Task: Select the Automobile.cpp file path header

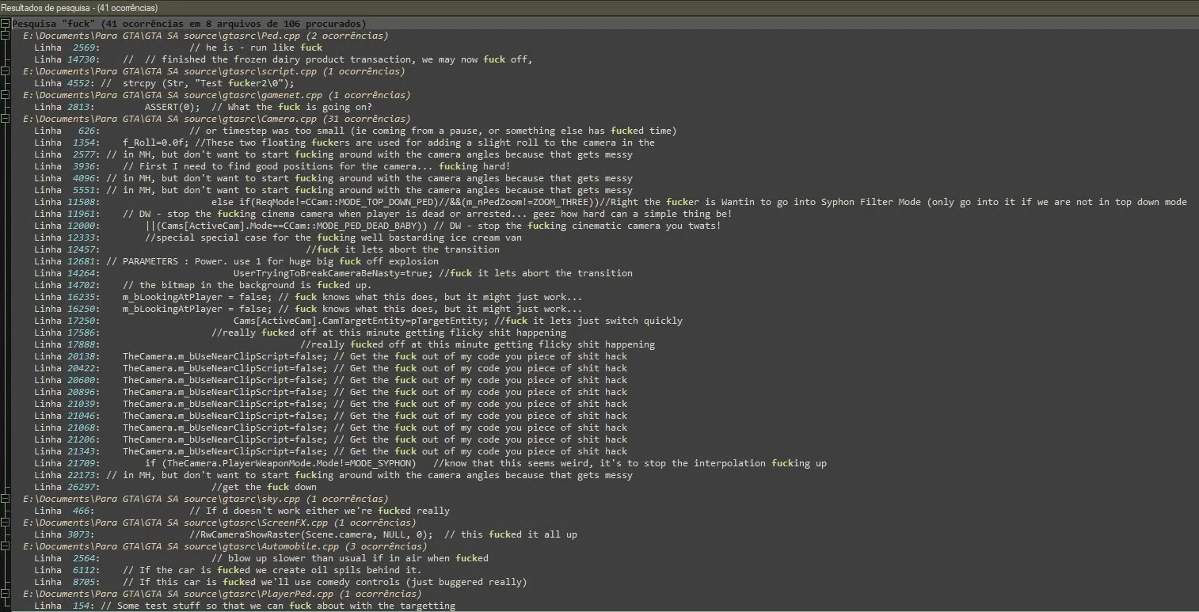Action: point(224,546)
